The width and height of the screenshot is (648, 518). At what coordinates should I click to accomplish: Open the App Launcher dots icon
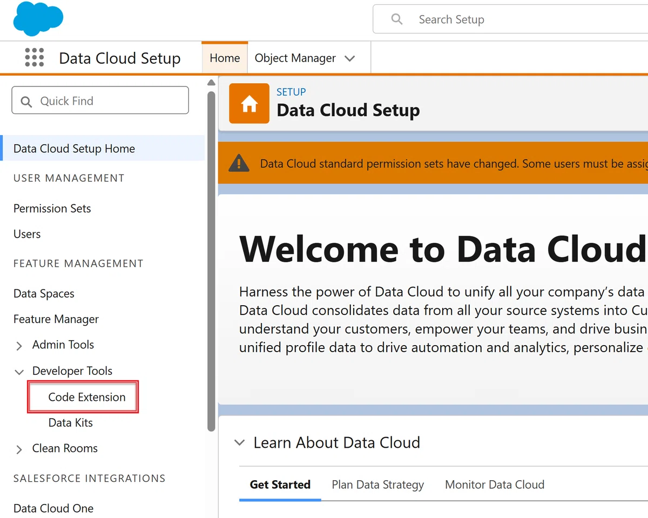(x=35, y=57)
